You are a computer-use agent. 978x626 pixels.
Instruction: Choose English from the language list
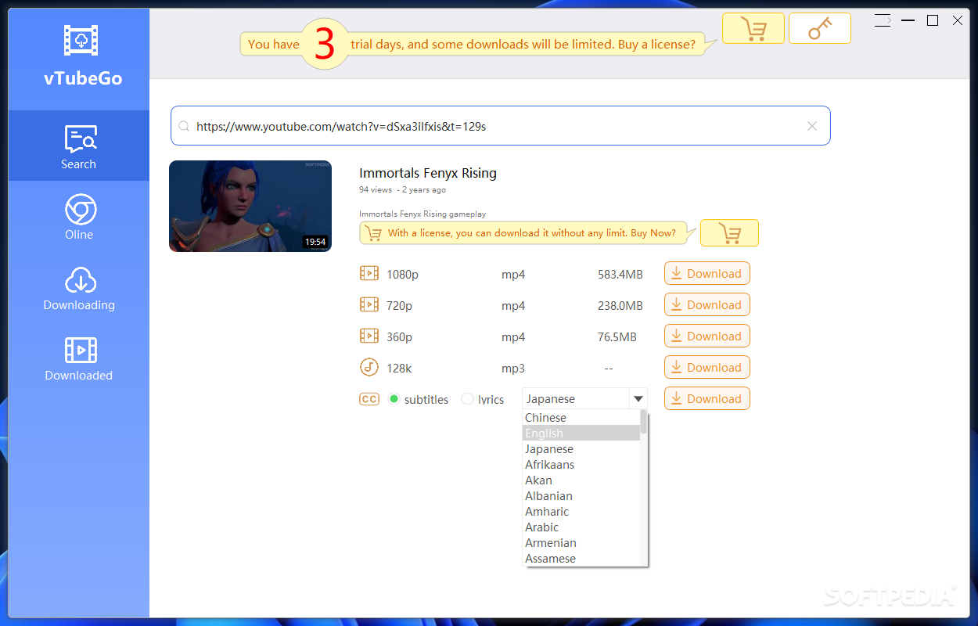point(581,434)
